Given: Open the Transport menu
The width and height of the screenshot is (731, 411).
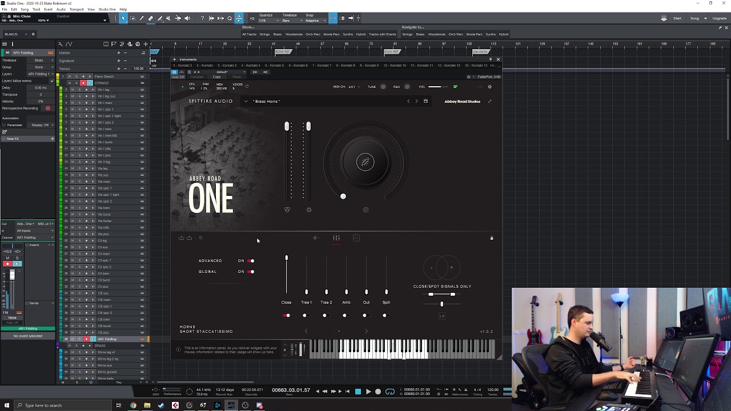Looking at the screenshot, I should 77,9.
